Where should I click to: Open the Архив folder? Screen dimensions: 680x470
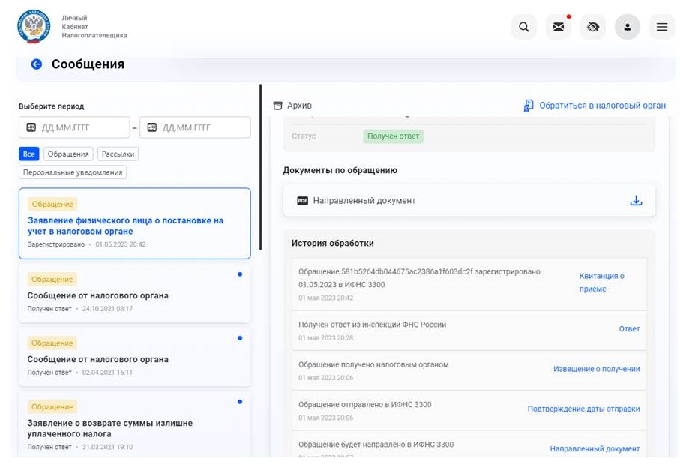(292, 106)
